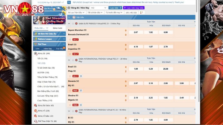223x125 pixels.
Task: Click home odds 2.07 for Bayern Munchen
Action: coord(136,32)
